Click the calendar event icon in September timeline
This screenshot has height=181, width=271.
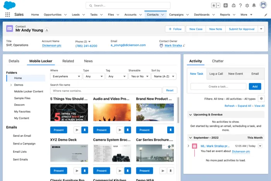point(194,146)
